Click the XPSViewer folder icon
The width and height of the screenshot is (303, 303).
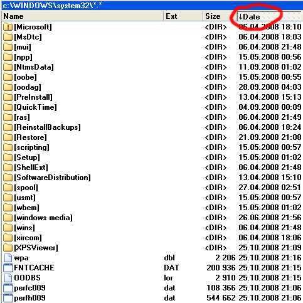8,248
